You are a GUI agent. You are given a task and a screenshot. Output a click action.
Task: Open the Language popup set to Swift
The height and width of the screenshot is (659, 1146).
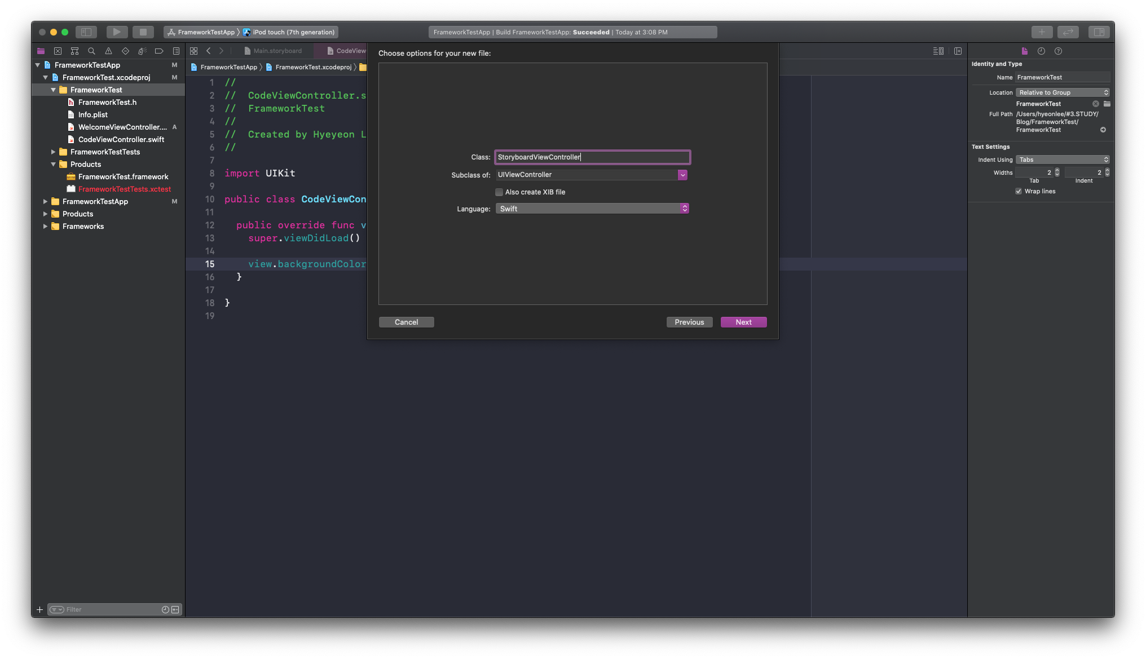(x=592, y=209)
